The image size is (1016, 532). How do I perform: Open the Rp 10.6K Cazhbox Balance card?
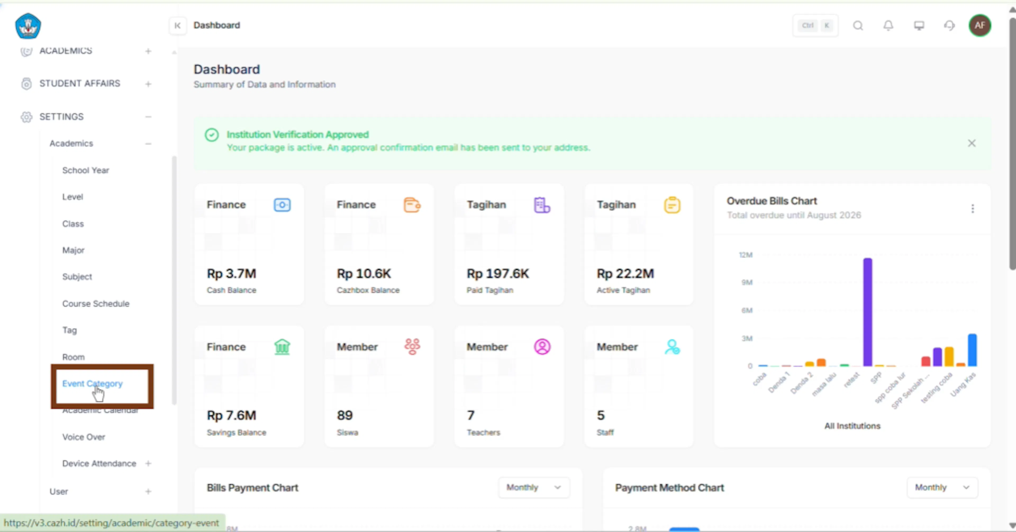click(x=379, y=244)
